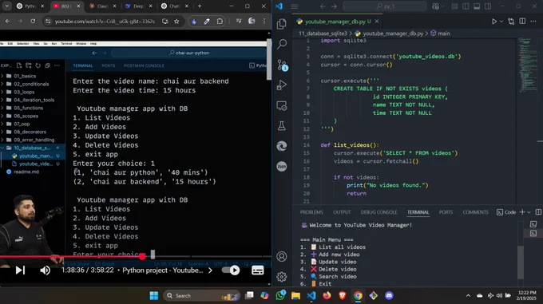
Task: Switch to the DeepSeek browser tab
Action: (x=138, y=6)
